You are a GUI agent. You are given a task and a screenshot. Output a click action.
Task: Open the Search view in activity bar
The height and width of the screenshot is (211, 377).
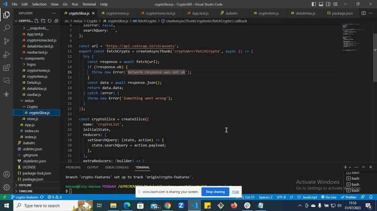pyautogui.click(x=6, y=28)
